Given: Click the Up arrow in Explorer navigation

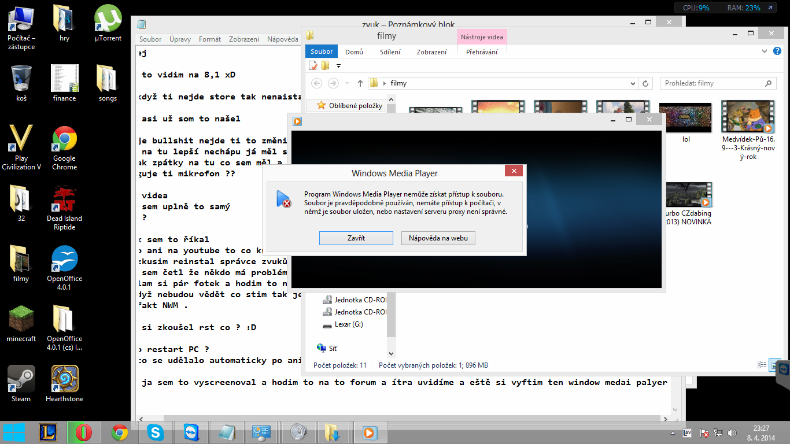Looking at the screenshot, I should [360, 83].
